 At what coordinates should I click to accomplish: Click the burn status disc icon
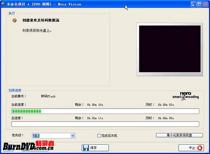point(14,21)
